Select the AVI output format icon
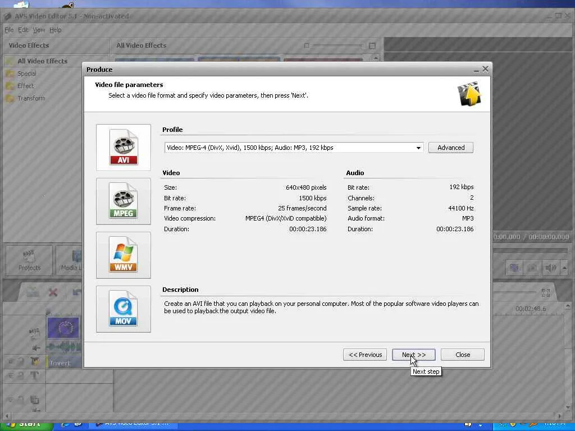 click(123, 148)
